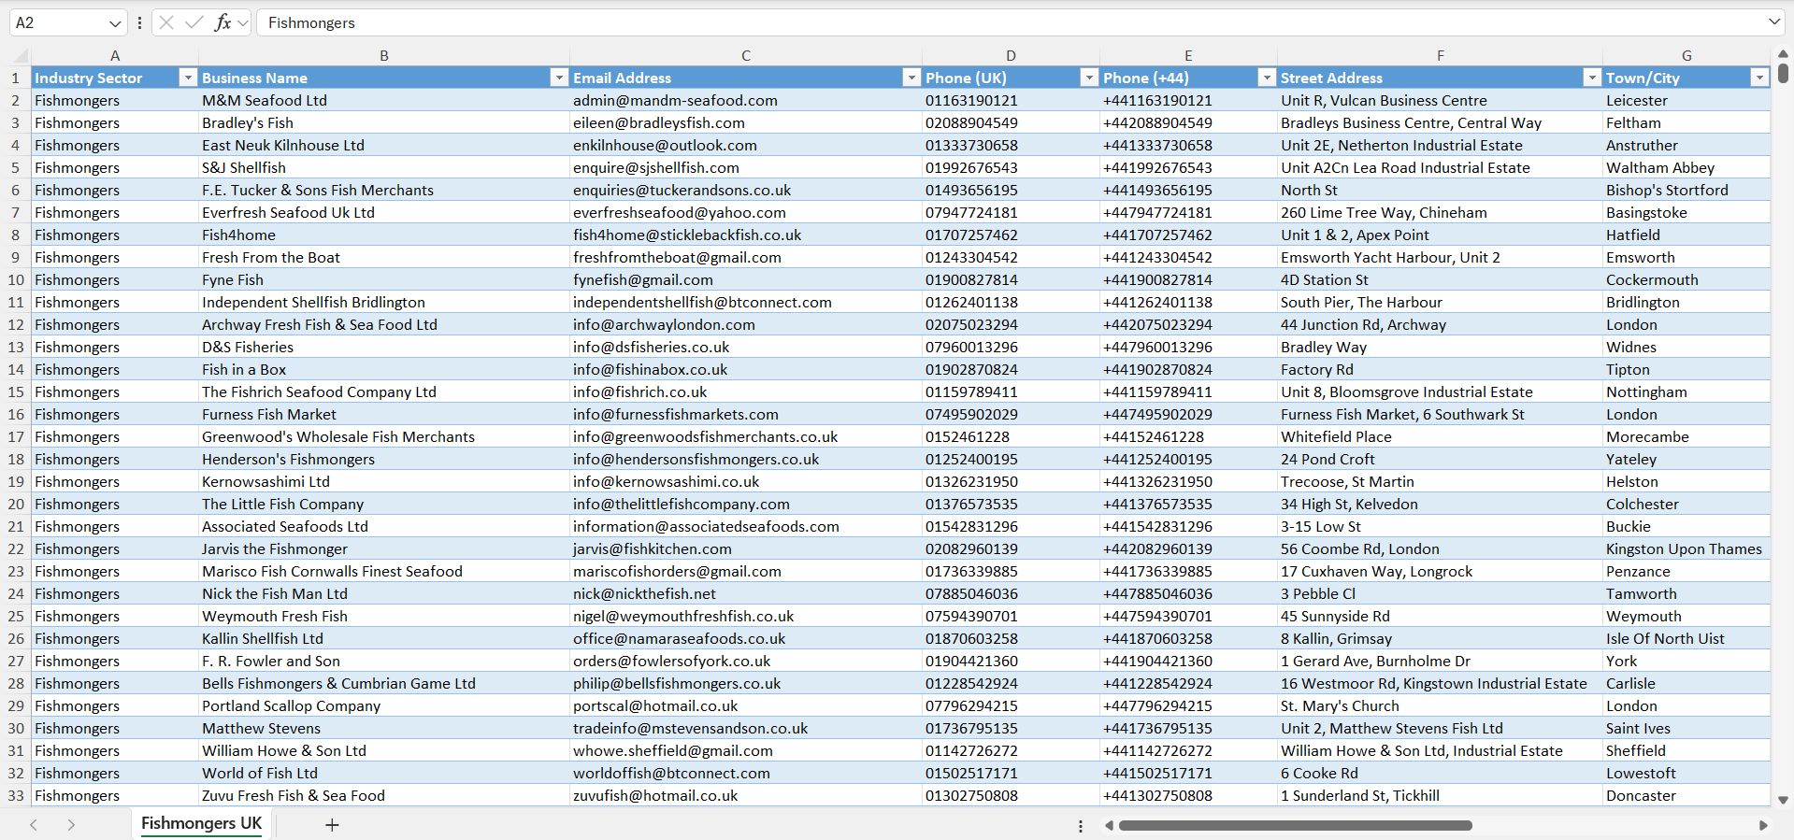Click vertical scrollbar down arrow

click(x=1783, y=800)
